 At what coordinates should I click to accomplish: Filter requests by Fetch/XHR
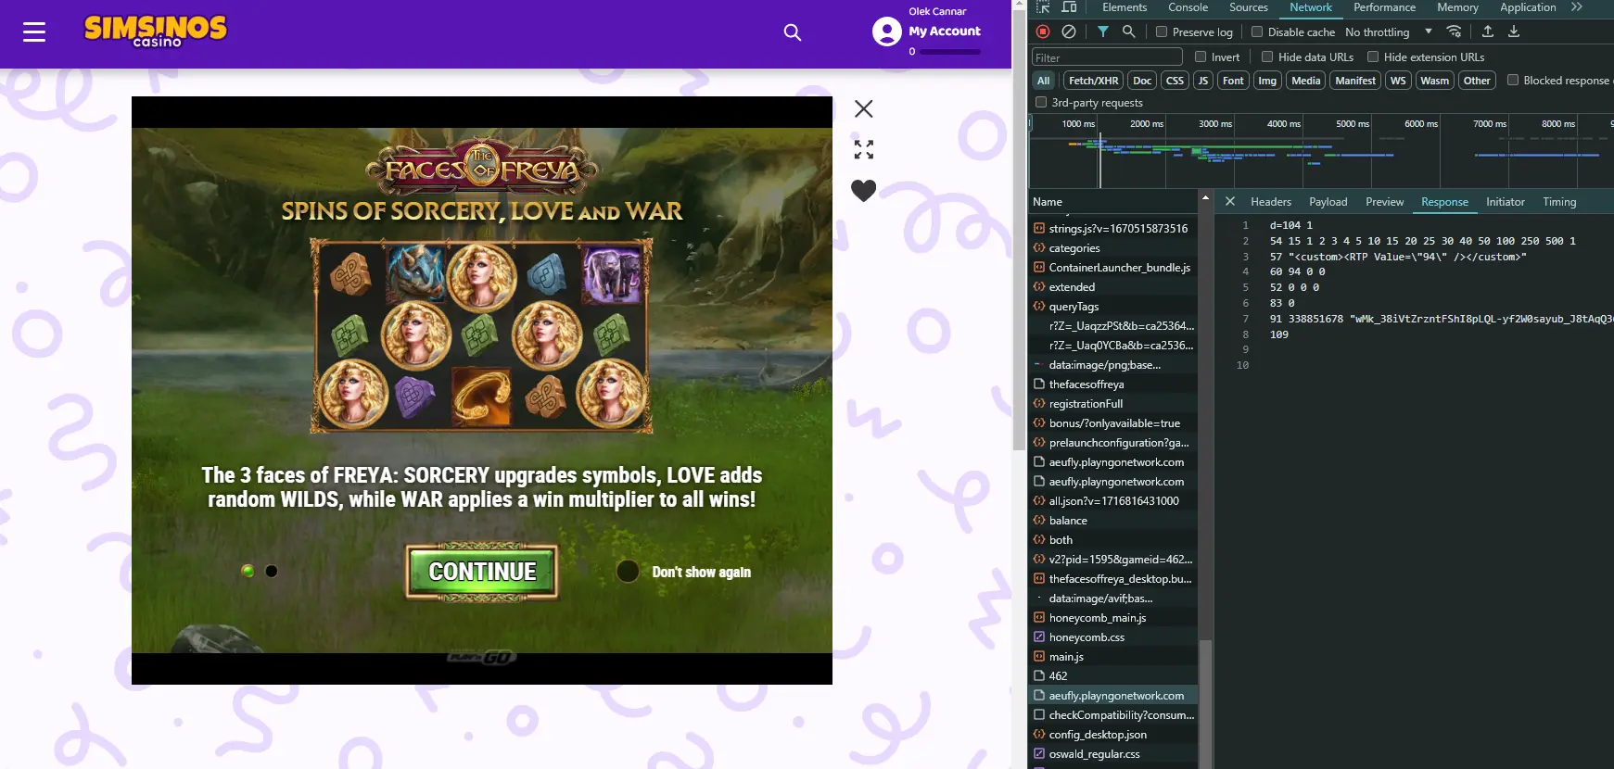1093,81
